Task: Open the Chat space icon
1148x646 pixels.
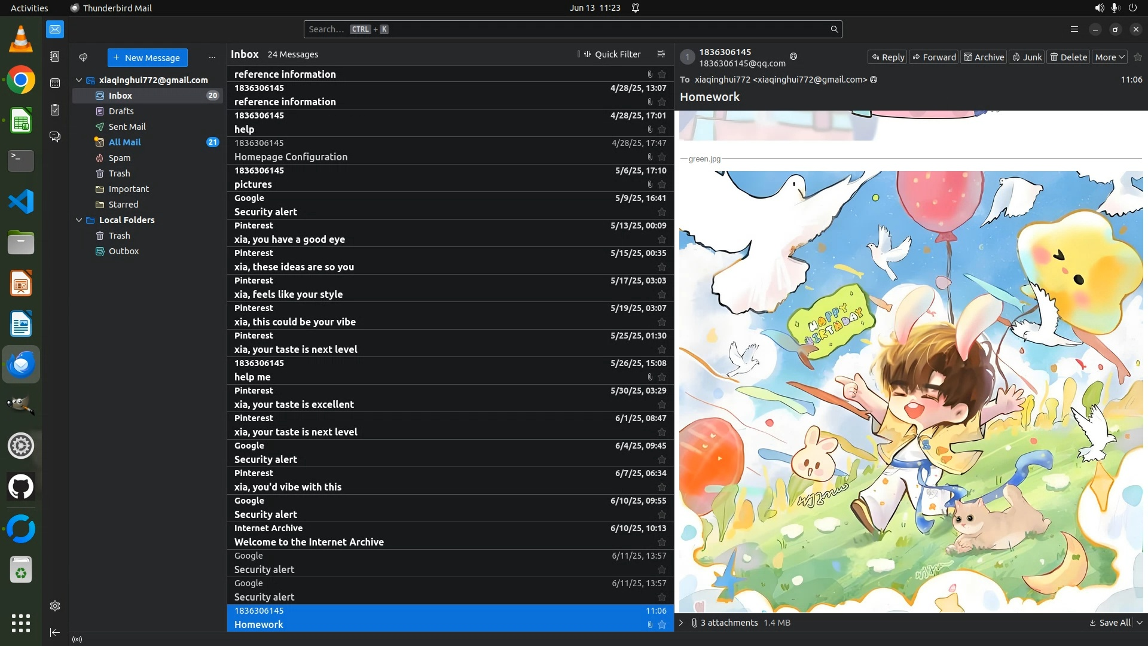Action: (x=55, y=137)
